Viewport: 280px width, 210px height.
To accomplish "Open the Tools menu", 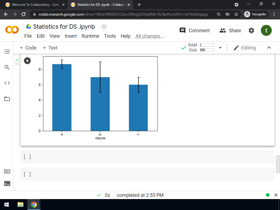I will (x=110, y=36).
